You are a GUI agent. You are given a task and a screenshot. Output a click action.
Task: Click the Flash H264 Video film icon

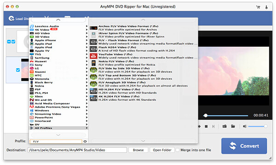pyautogui.click(x=93, y=49)
